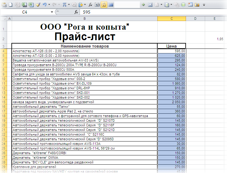Click the Evaluate Formula magnifier icon
Screen dimensions: 227x173
(74, 5)
